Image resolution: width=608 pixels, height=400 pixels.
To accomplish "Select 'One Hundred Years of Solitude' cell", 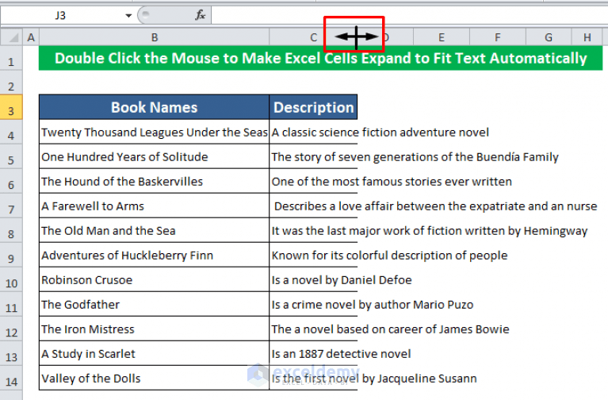I will 155,156.
